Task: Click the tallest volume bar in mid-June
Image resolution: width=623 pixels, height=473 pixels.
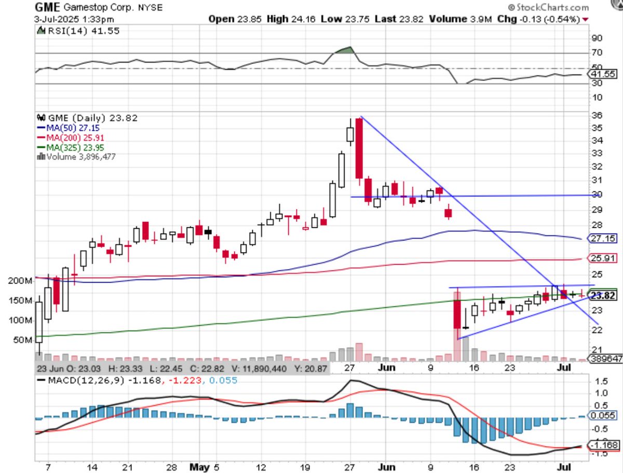Action: click(x=457, y=326)
